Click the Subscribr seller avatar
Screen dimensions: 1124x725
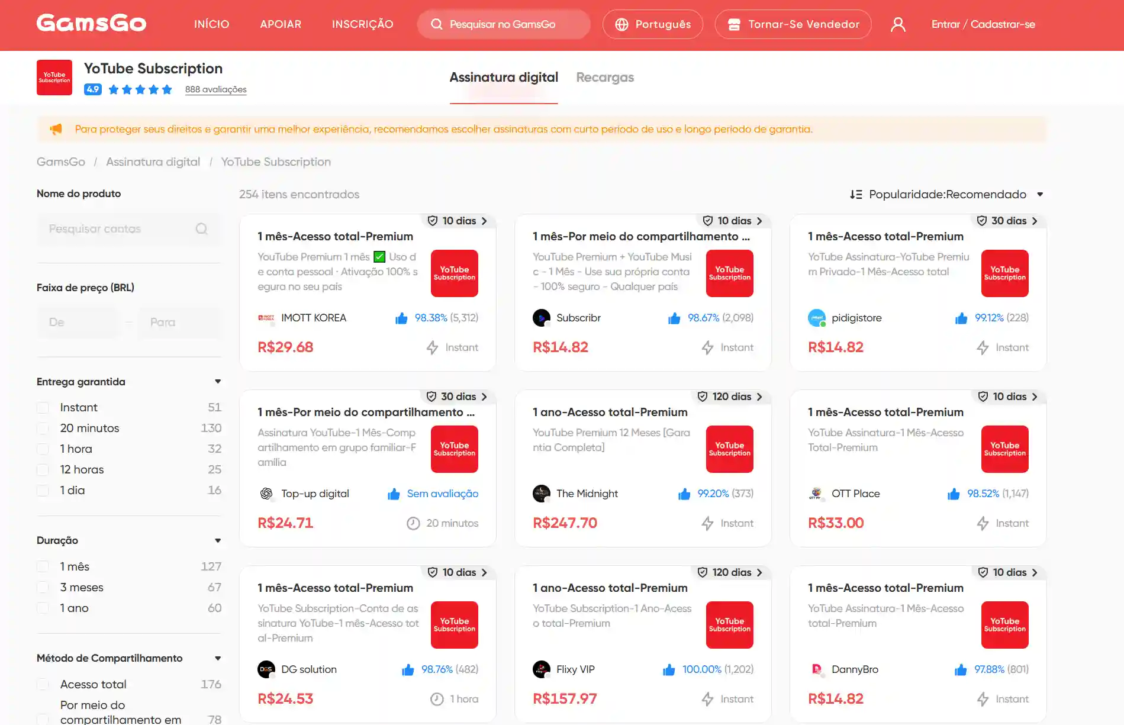coord(541,318)
